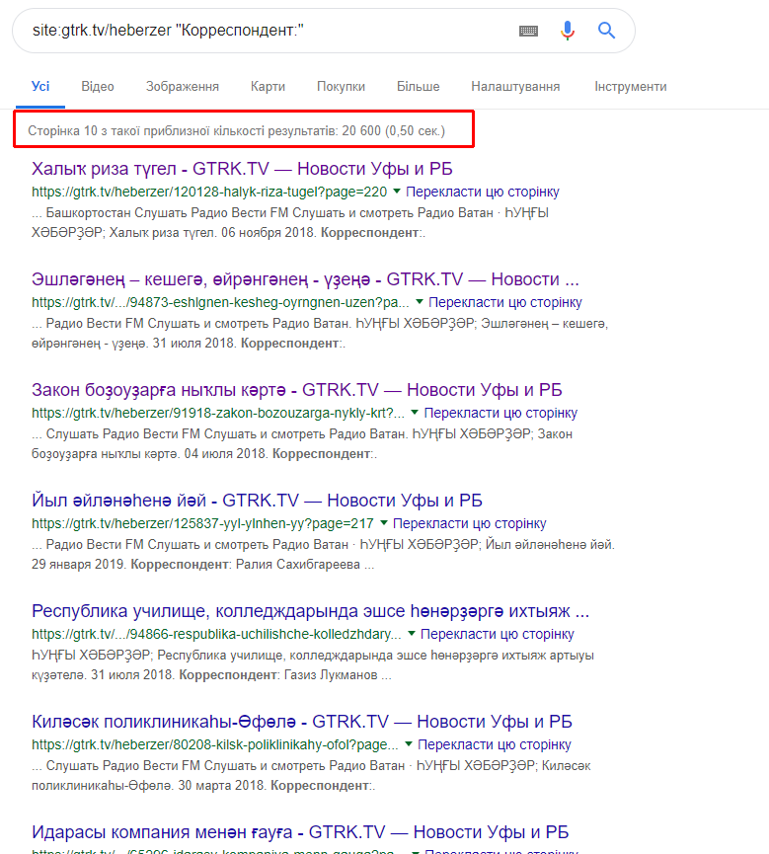This screenshot has height=854, width=769.
Task: Open Інструменти search tools
Action: pos(631,87)
